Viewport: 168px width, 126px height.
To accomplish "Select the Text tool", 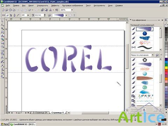I will [2, 57].
